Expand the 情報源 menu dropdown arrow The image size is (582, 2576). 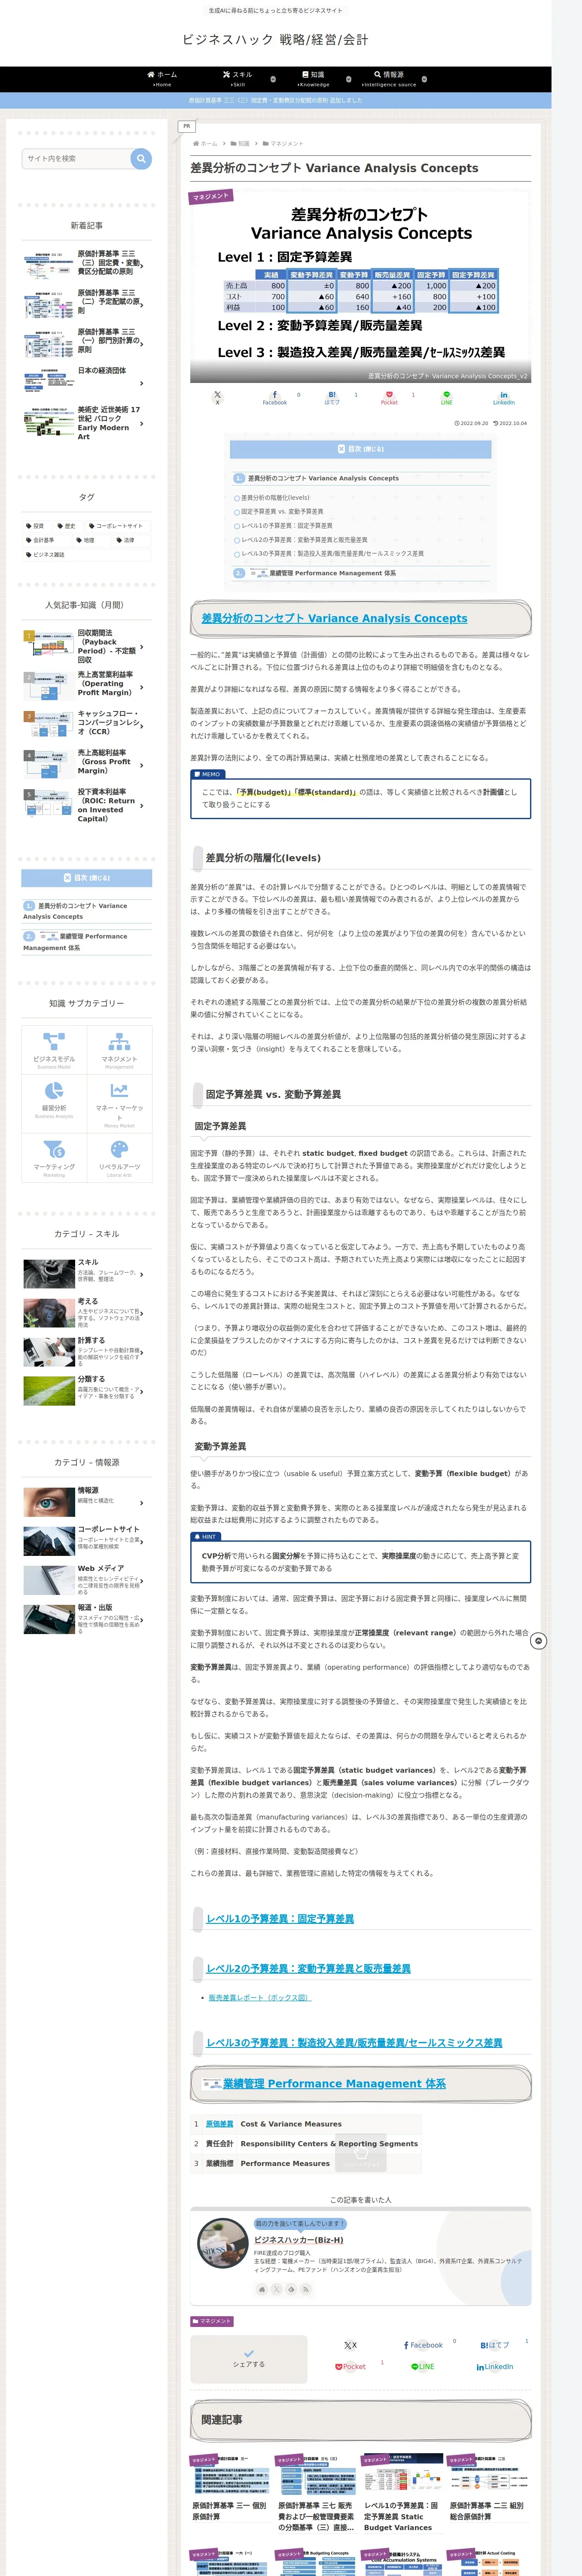424,79
